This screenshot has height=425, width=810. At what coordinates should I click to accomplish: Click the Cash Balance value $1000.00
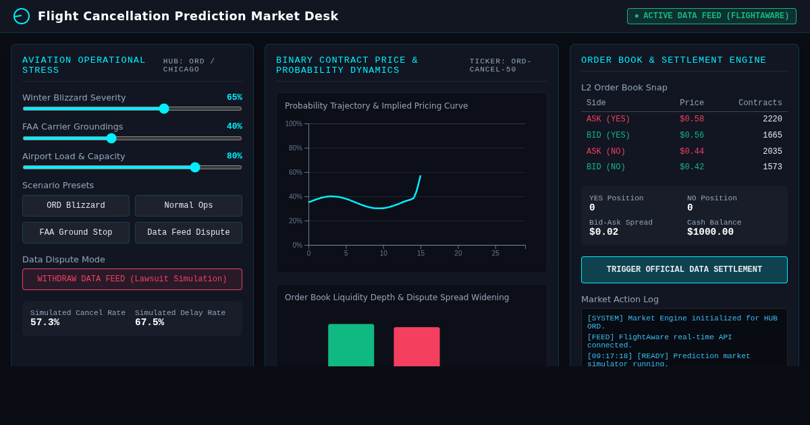(x=710, y=232)
